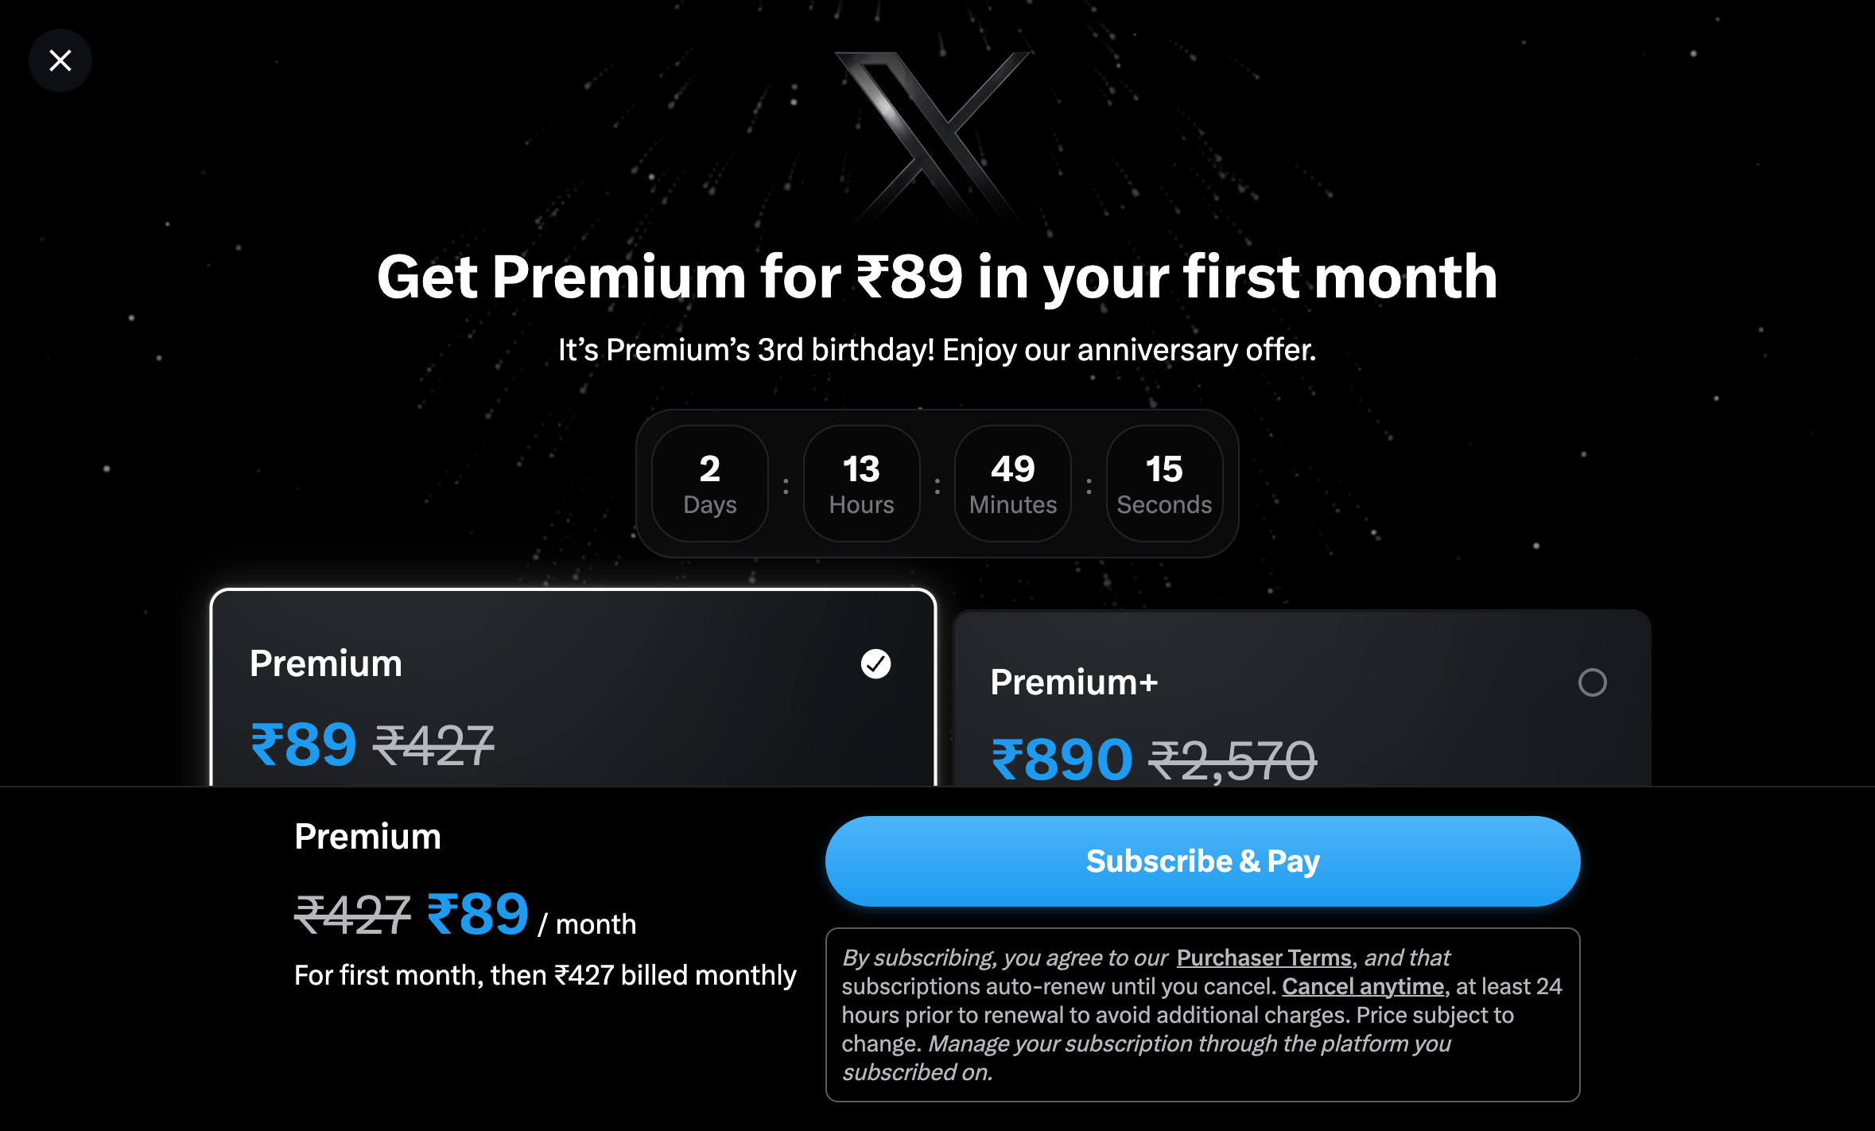Choose the Premium plan card title
Image resolution: width=1875 pixels, height=1131 pixels.
(326, 663)
